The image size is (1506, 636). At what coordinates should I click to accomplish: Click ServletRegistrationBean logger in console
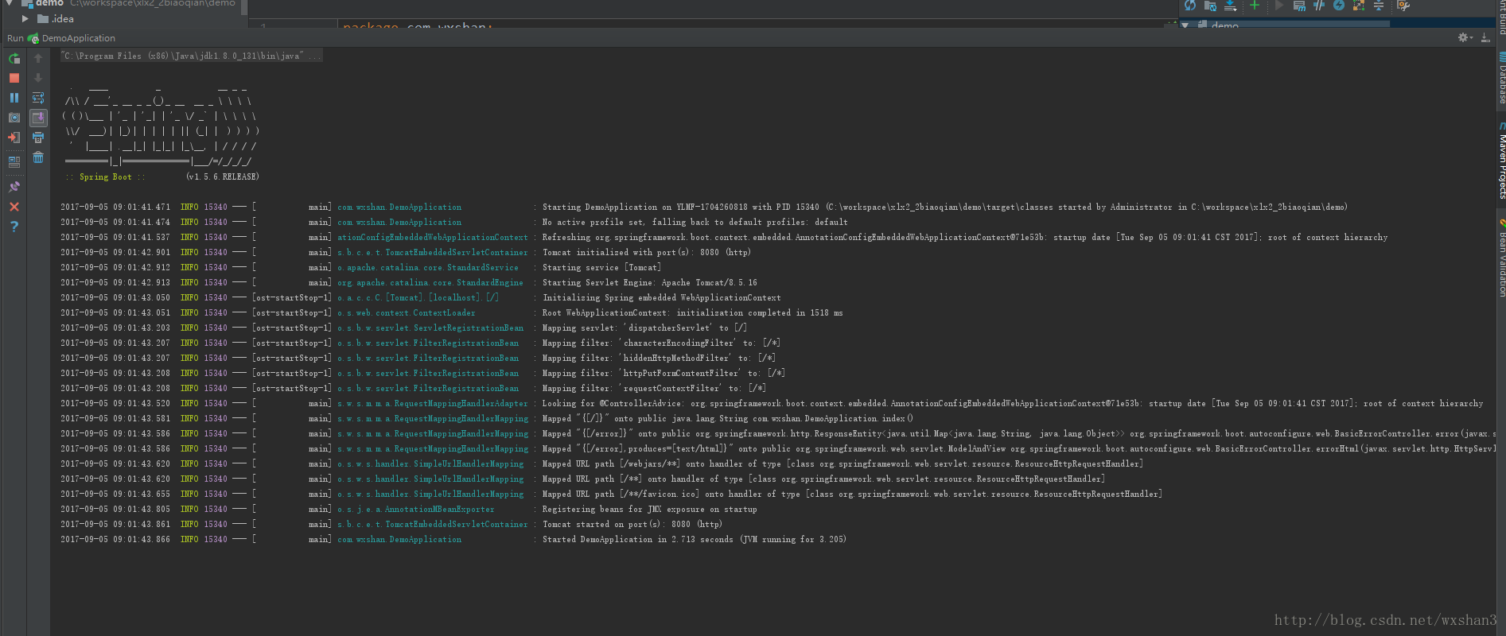pos(430,328)
